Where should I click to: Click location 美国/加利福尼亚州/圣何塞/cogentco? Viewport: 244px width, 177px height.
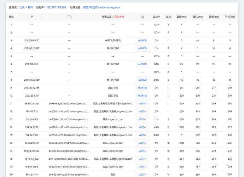click(113, 103)
